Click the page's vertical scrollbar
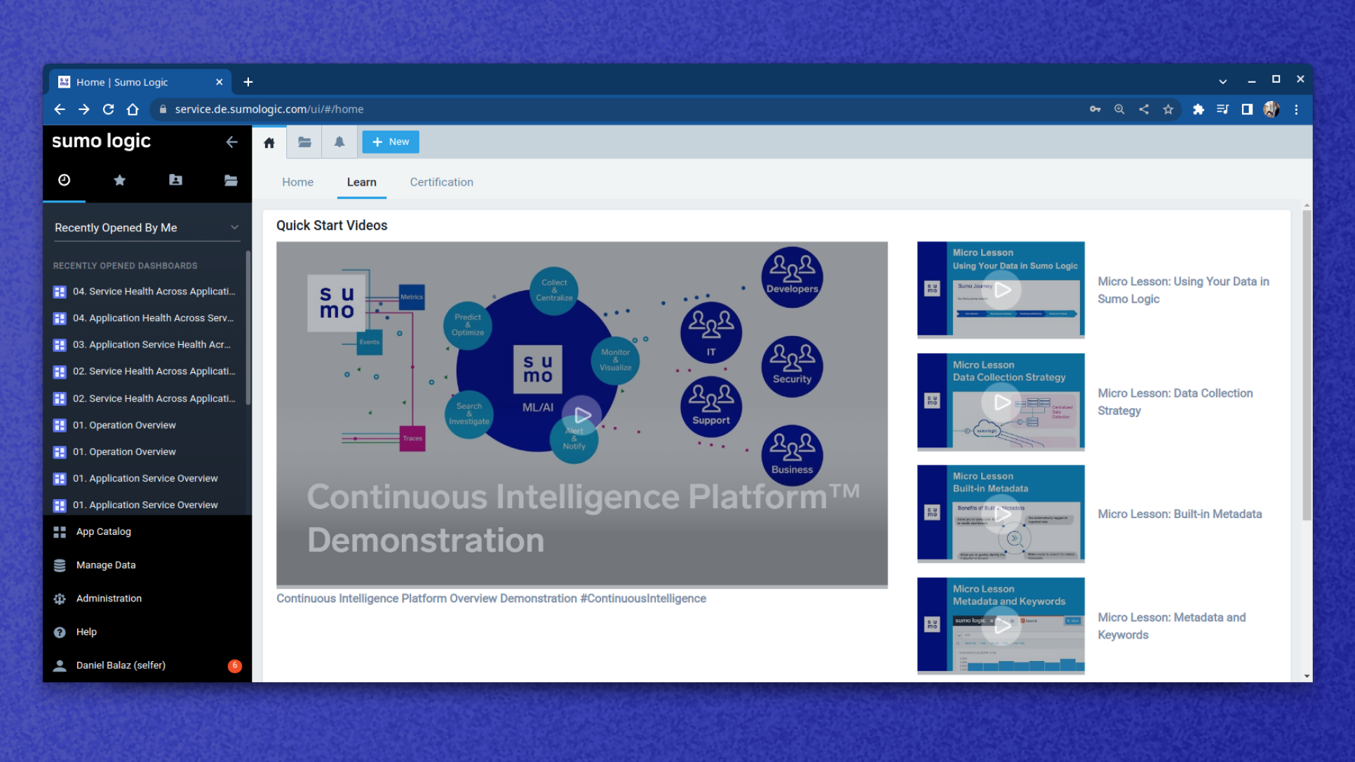 pos(1306,365)
